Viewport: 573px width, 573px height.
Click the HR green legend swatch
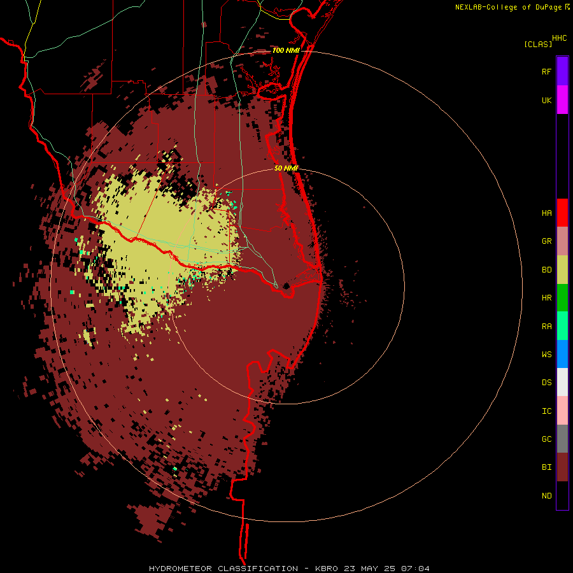[x=562, y=298]
